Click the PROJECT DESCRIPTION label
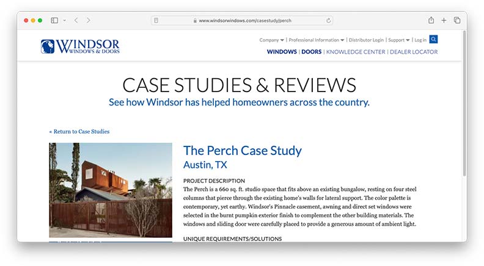 click(214, 181)
